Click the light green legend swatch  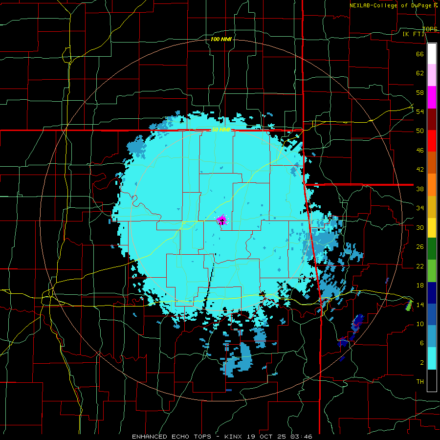pos(432,271)
